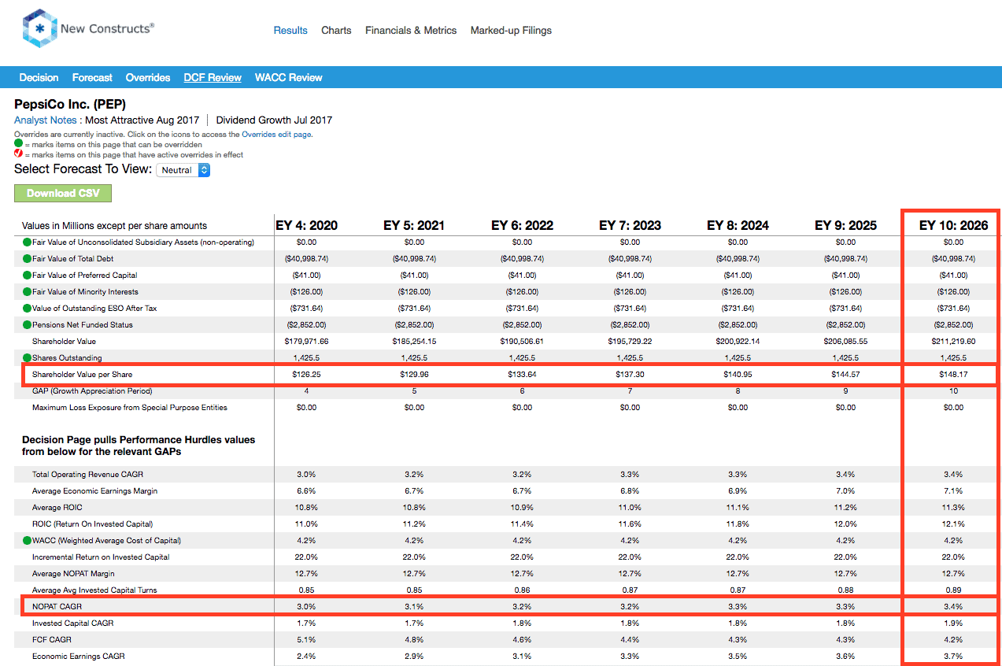Click Incremental Return on Invested Capital label

pyautogui.click(x=101, y=557)
